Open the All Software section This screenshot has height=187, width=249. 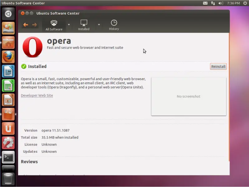pos(54,25)
